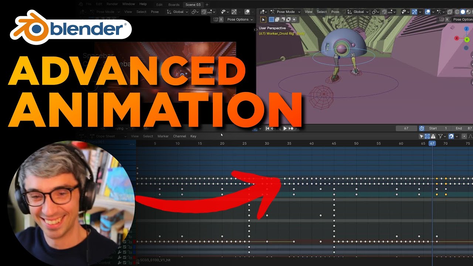Open Pose Options dropdown in left viewport
Image resolution: width=473 pixels, height=266 pixels.
tap(240, 20)
